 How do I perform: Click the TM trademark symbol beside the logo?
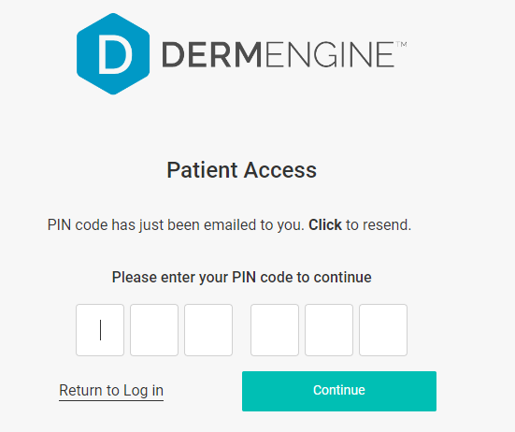401,44
